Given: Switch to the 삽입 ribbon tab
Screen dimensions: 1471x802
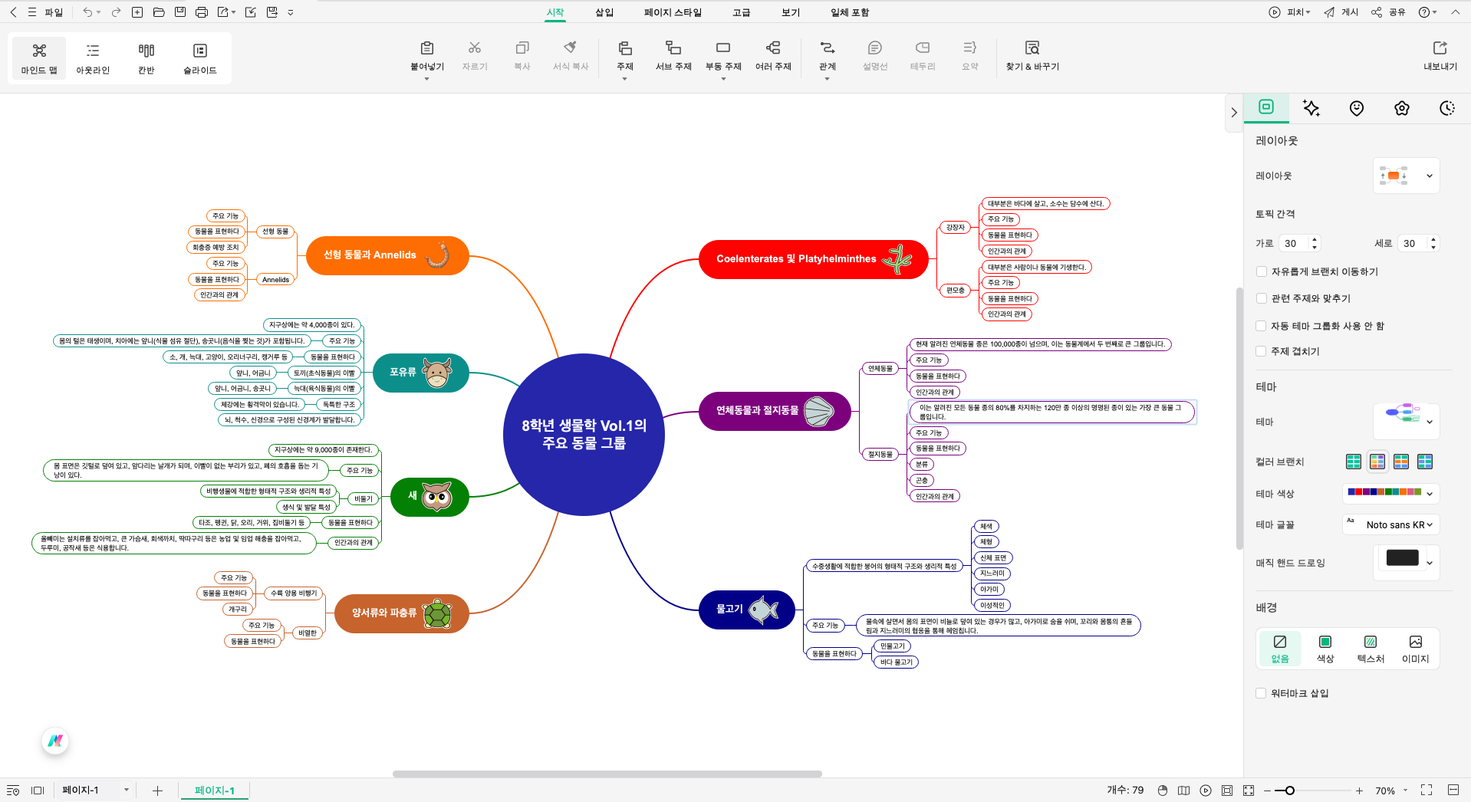Looking at the screenshot, I should 604,12.
